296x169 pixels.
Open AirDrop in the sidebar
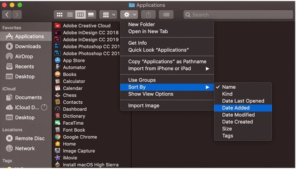tap(26, 57)
